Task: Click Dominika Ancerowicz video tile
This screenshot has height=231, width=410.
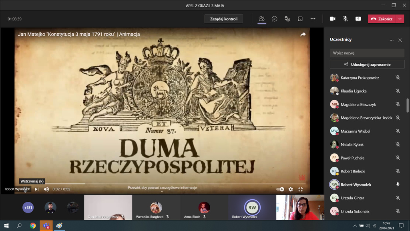Action: click(108, 207)
